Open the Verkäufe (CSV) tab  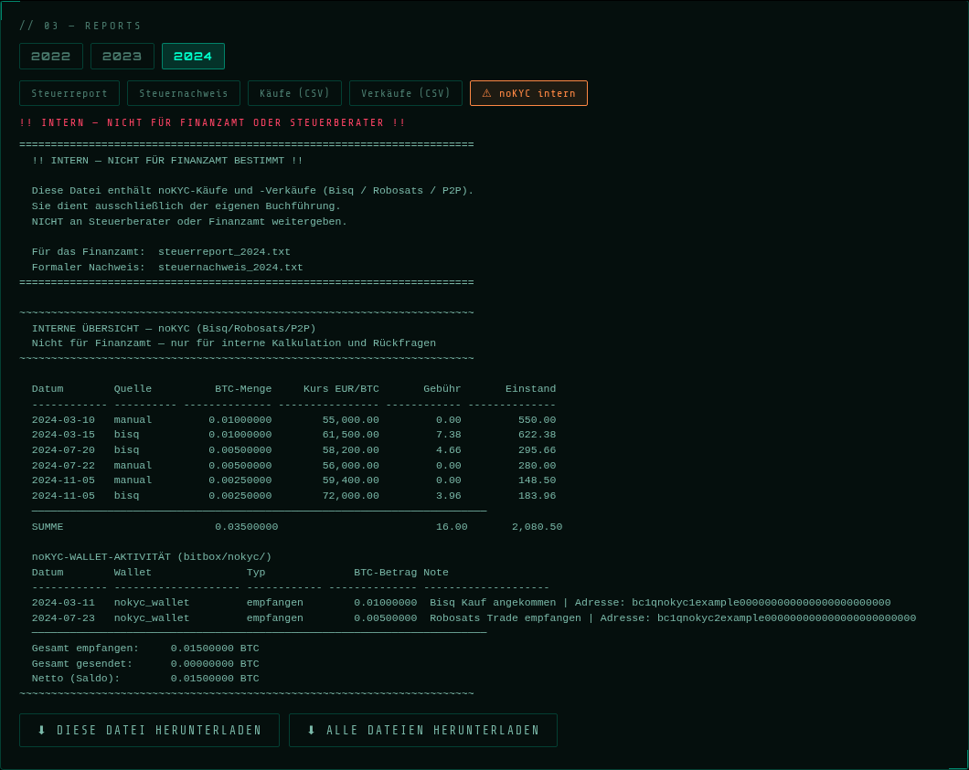(405, 93)
